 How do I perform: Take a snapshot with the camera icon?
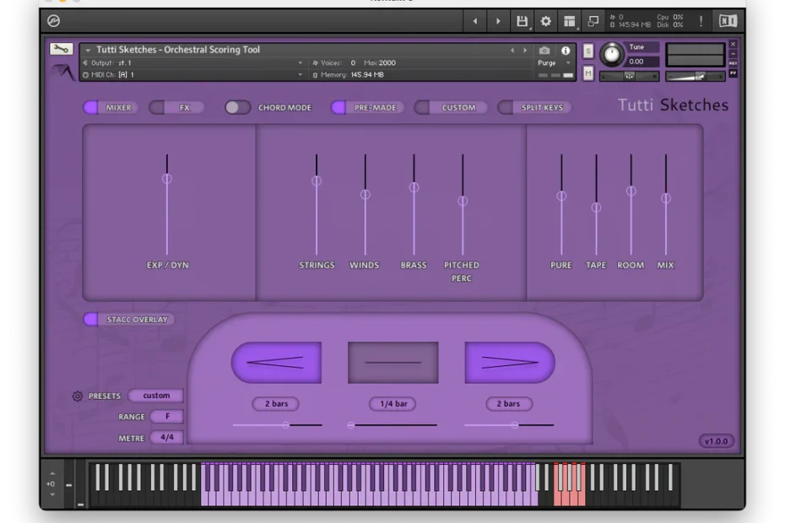tap(544, 51)
